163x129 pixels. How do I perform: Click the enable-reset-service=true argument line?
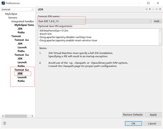tap(68, 40)
